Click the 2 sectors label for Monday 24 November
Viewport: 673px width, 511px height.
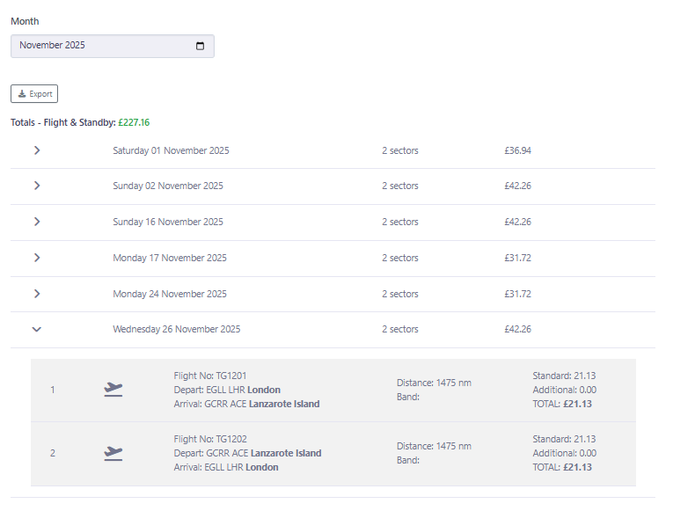click(399, 294)
